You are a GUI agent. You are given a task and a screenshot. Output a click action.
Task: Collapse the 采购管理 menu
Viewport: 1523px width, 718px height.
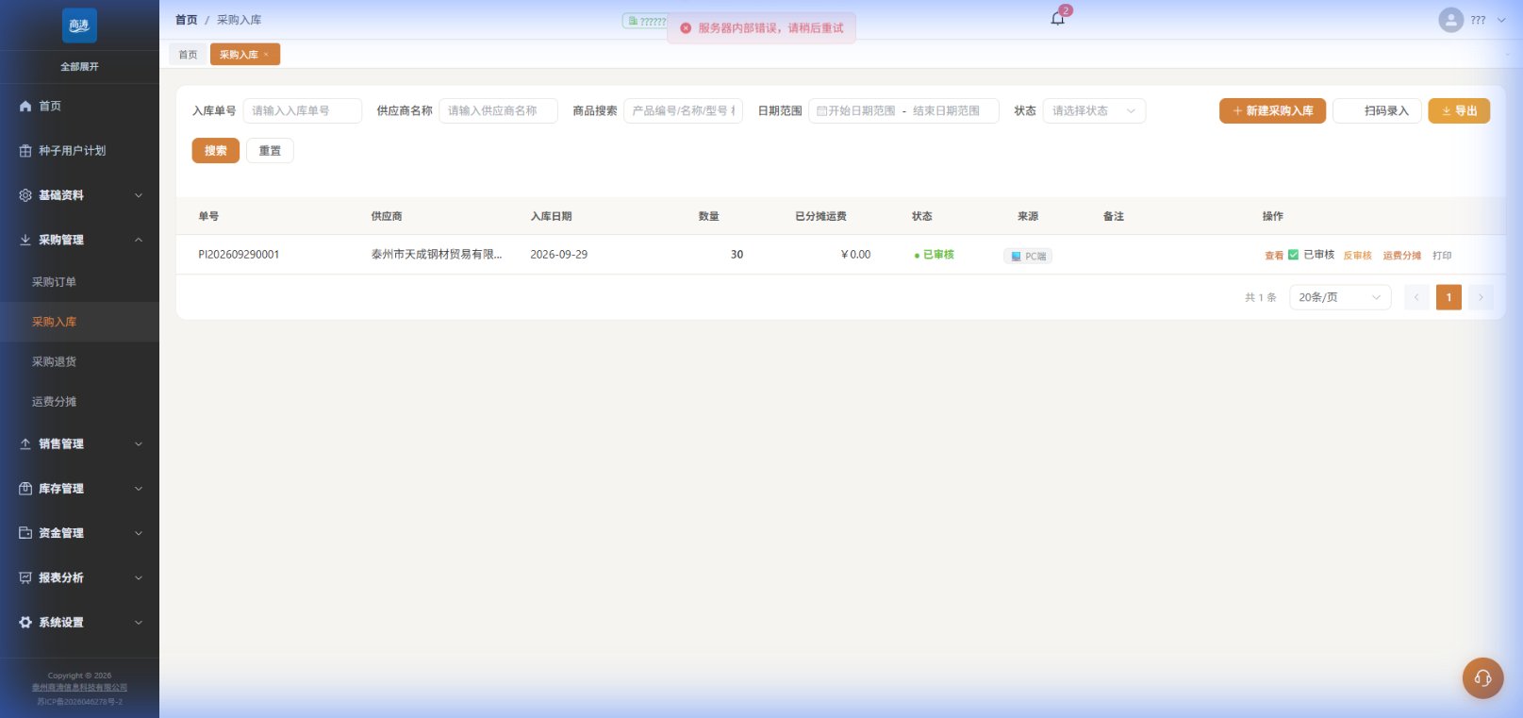tap(139, 240)
